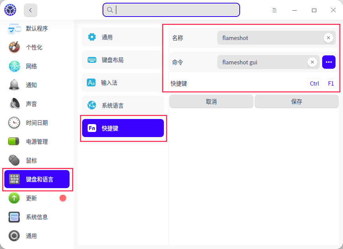The width and height of the screenshot is (343, 249).
Task: Click the system language globe icon
Action: [92, 105]
